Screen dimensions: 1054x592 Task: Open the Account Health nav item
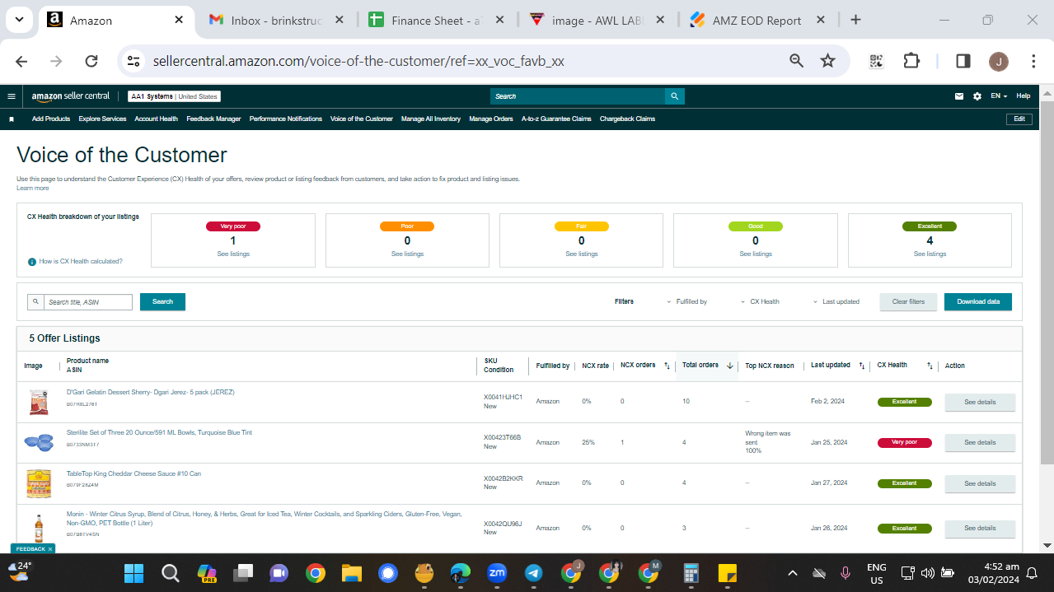point(156,119)
